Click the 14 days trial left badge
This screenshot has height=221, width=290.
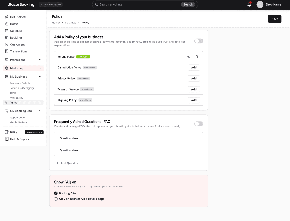pyautogui.click(x=34, y=132)
